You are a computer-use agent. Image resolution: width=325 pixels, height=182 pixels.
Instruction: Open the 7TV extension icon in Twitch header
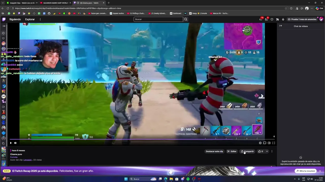[278, 19]
